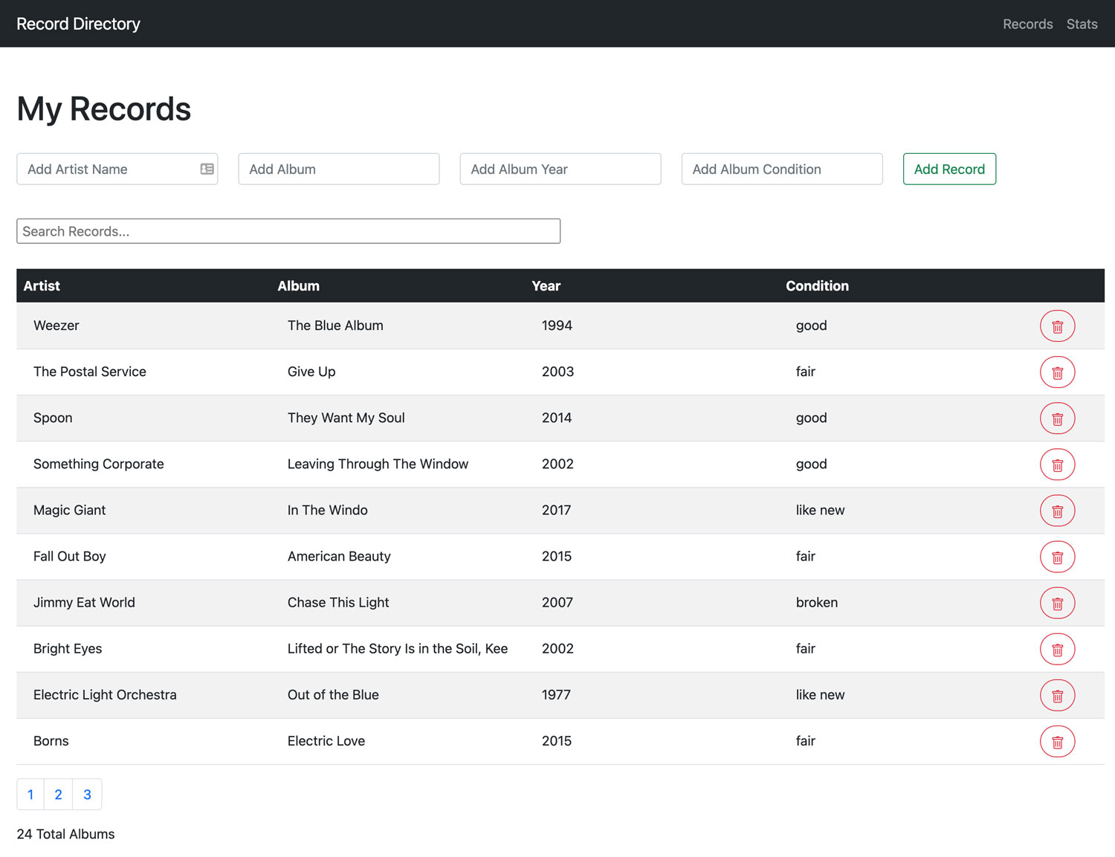Click the Record Directory brand title
Viewport: 1115px width, 857px height.
(78, 24)
